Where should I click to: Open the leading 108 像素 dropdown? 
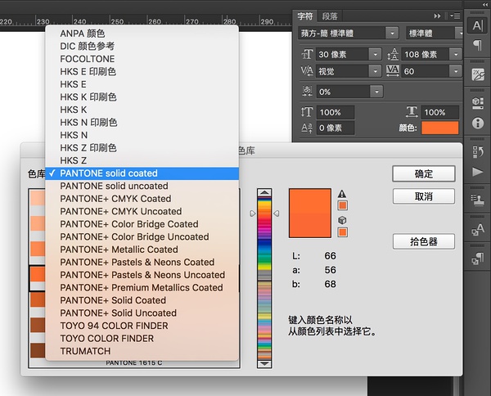[456, 55]
